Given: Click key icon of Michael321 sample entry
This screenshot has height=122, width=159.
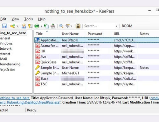Looking at the screenshot, I should (x=38, y=73).
